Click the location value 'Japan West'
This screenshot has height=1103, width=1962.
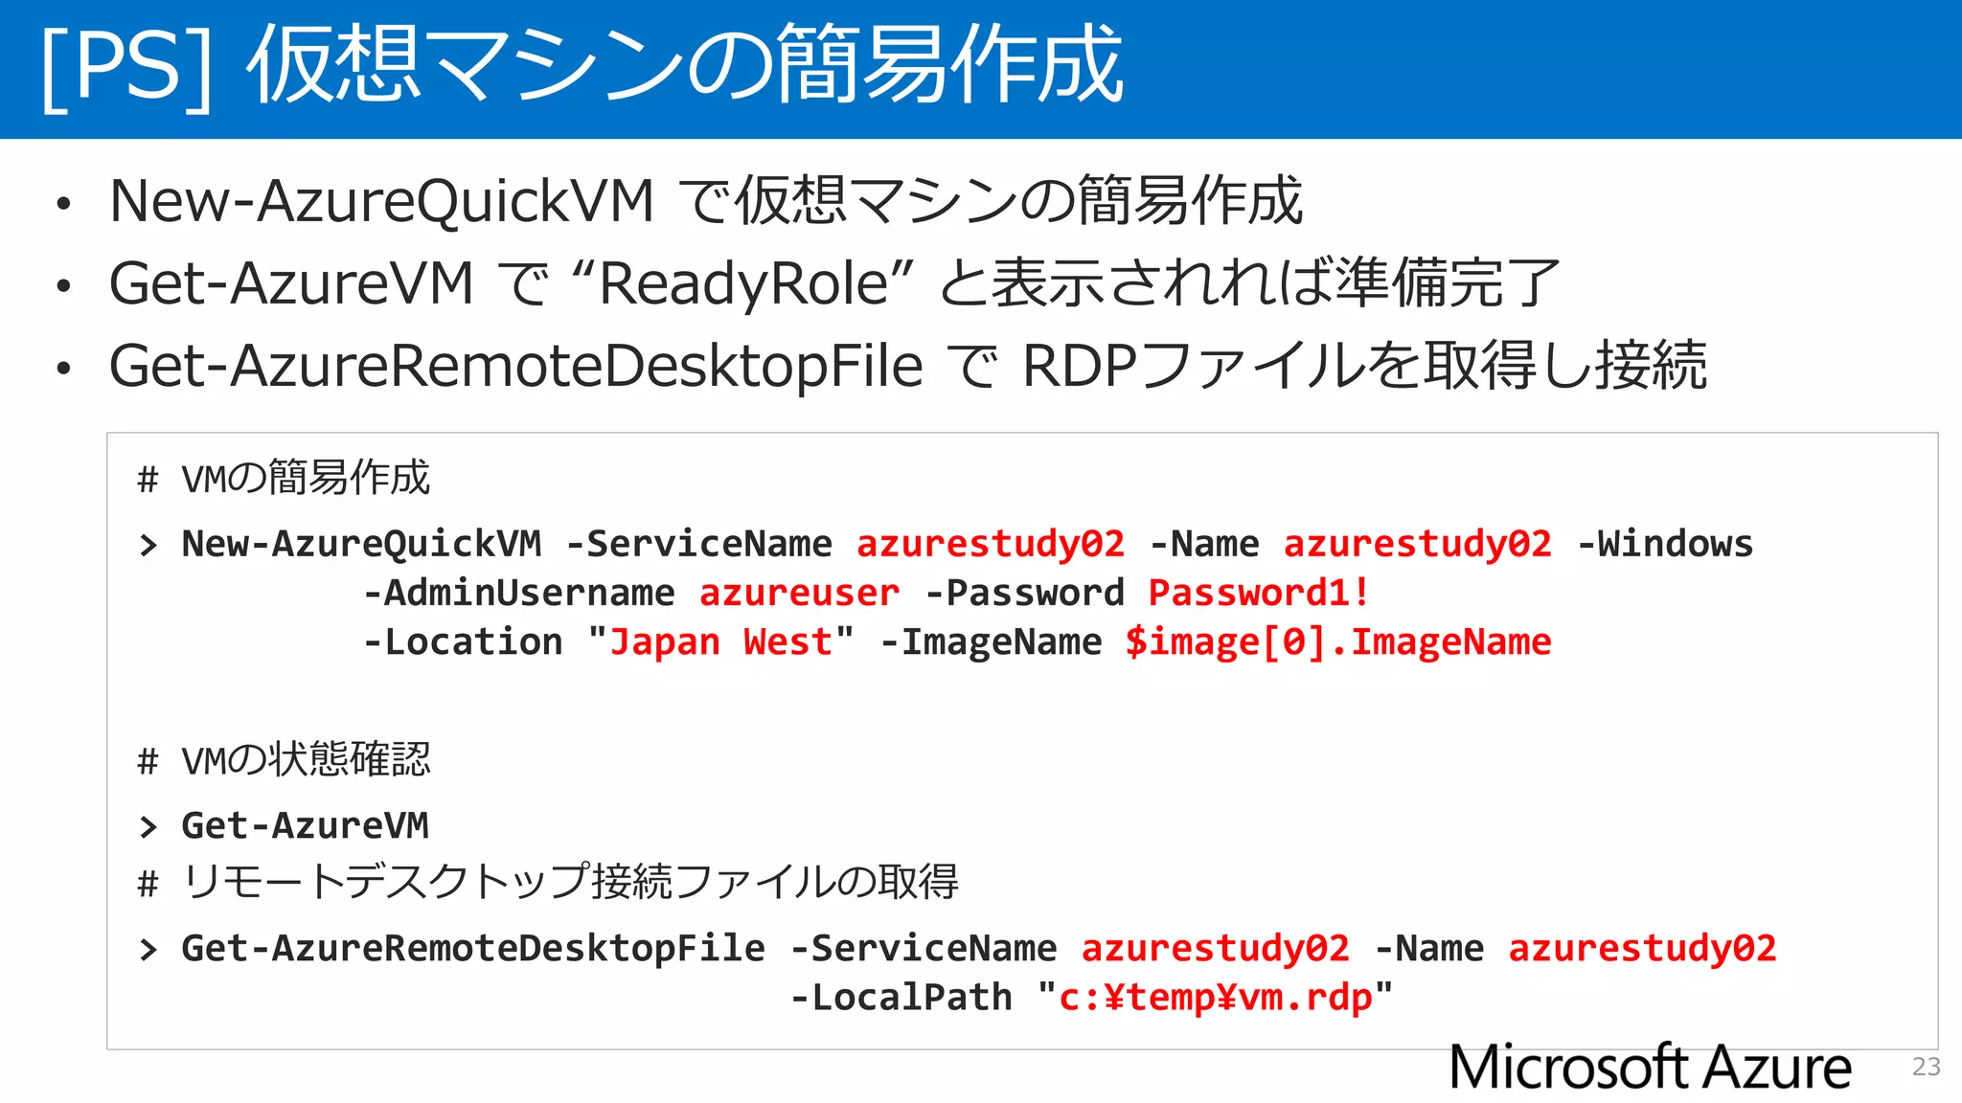[721, 642]
